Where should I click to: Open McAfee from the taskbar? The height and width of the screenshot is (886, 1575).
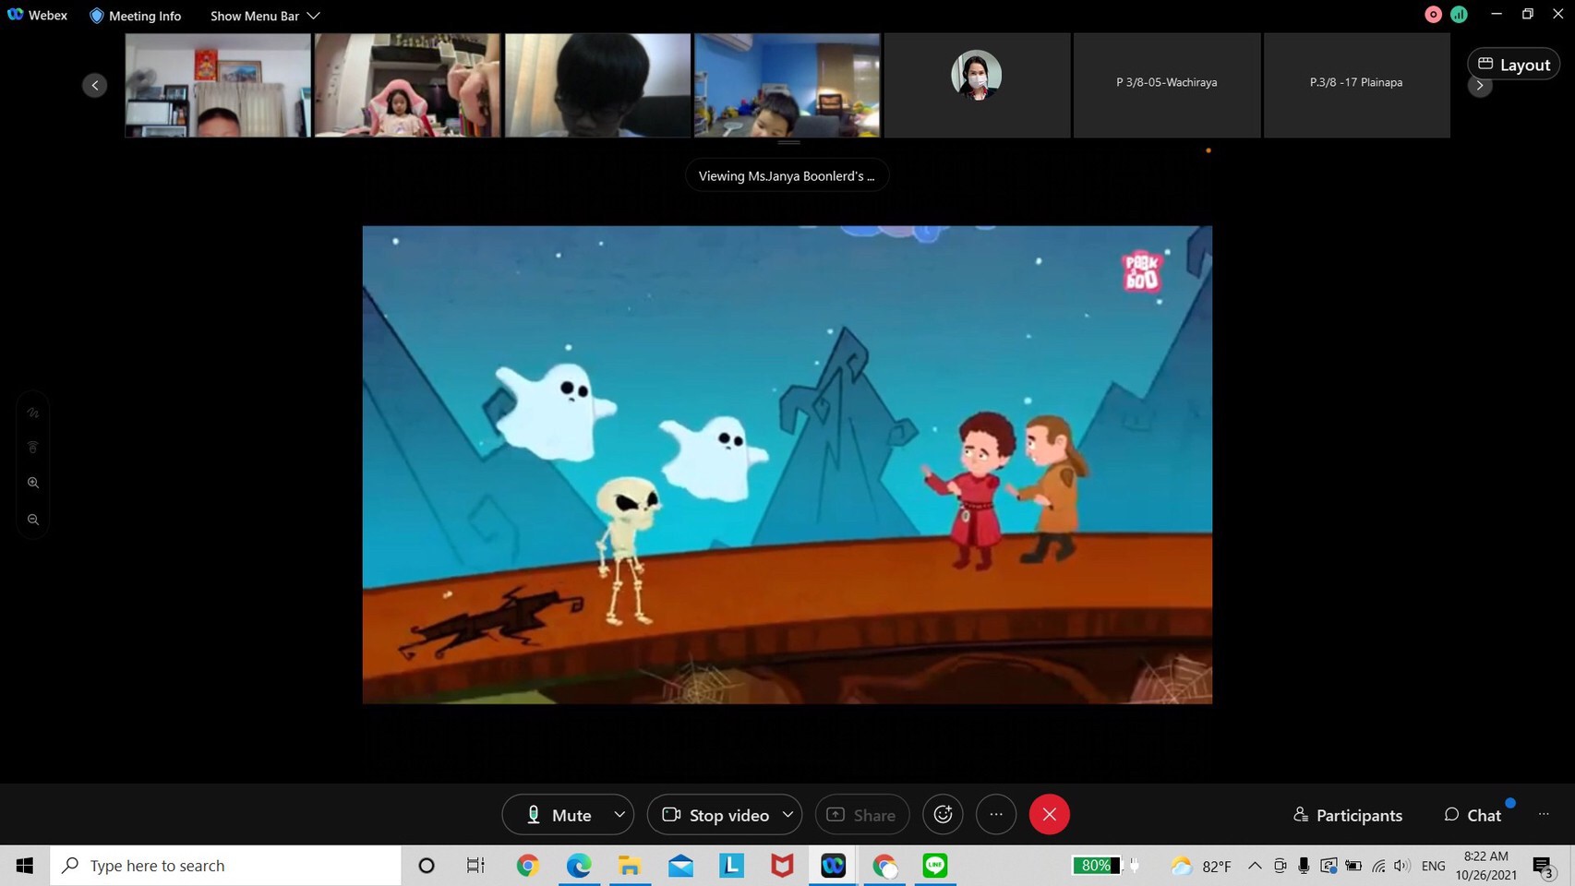tap(782, 866)
